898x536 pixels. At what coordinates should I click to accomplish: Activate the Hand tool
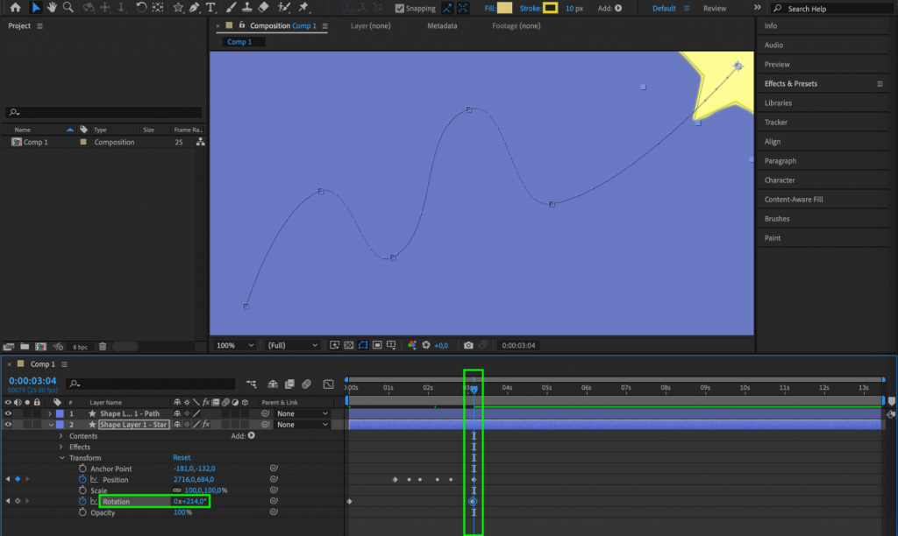(52, 8)
